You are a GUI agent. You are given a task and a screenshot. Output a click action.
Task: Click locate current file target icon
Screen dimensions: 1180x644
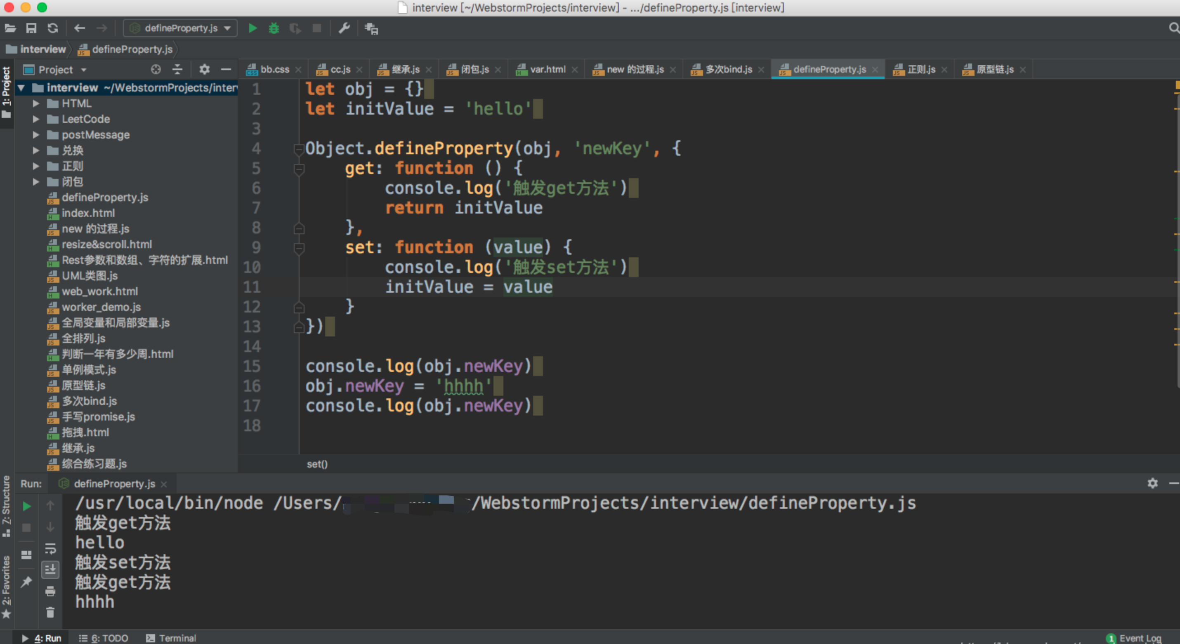click(156, 70)
